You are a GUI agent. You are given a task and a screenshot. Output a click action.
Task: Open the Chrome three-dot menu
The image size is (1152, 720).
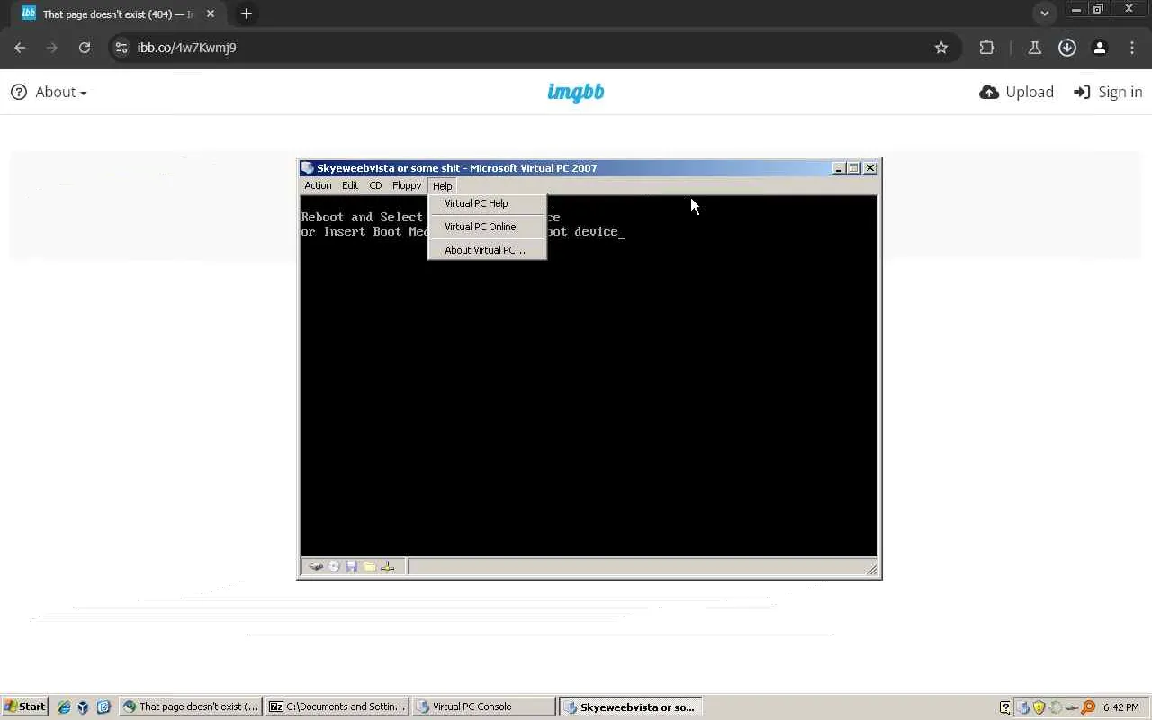1132,48
